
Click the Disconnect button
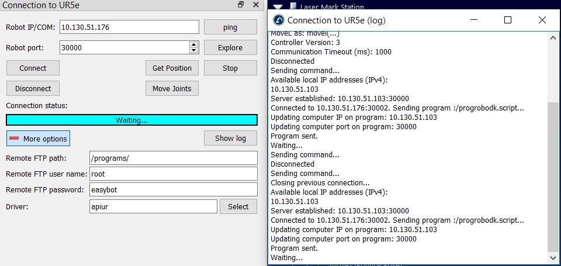[33, 88]
